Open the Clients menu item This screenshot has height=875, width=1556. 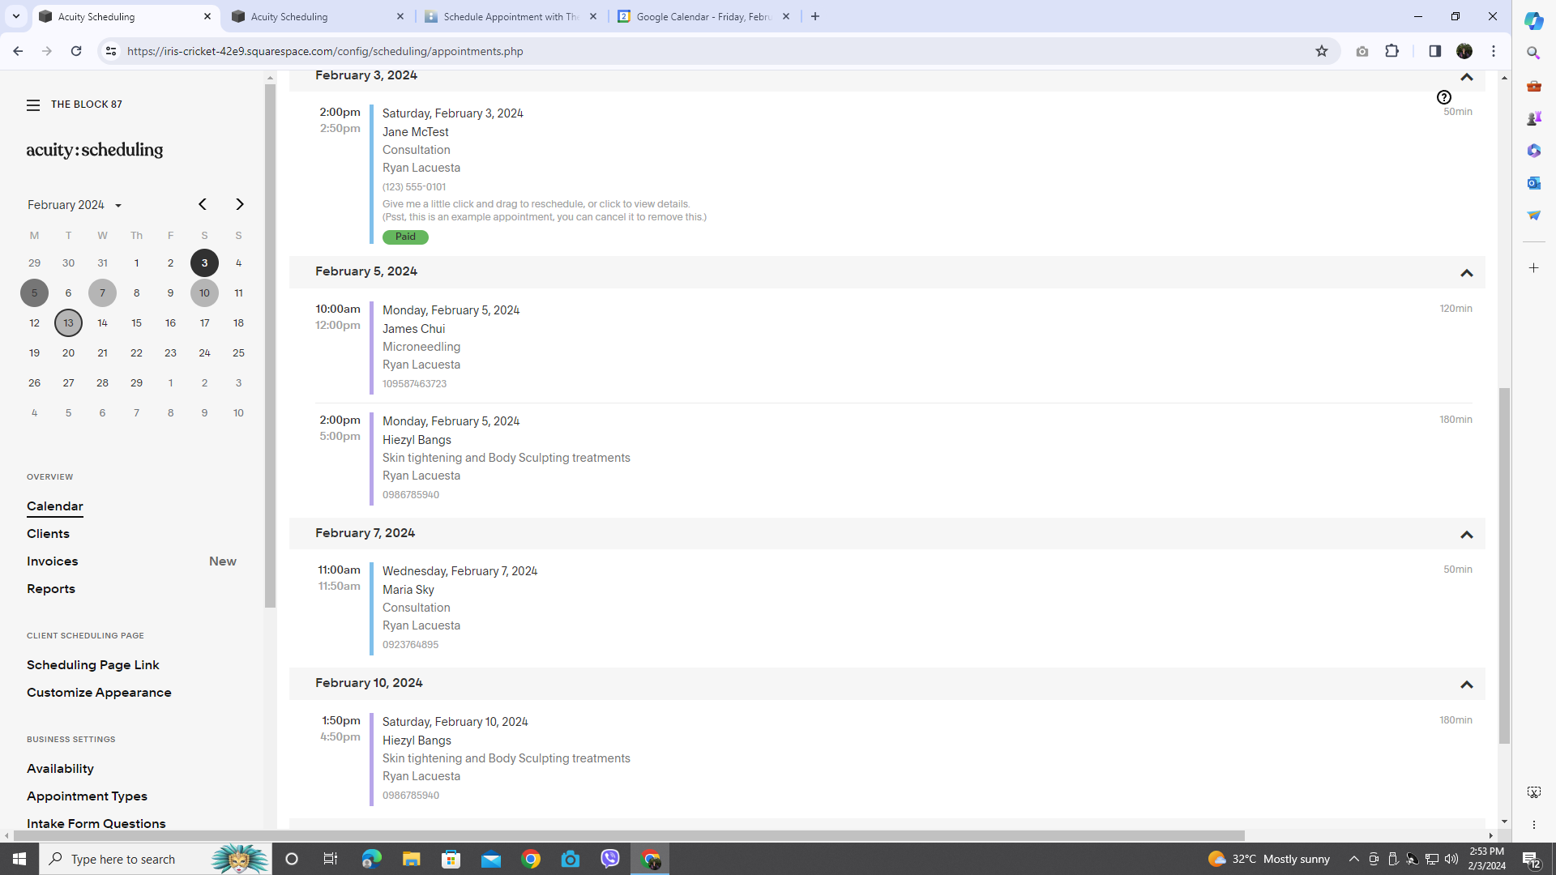click(48, 534)
